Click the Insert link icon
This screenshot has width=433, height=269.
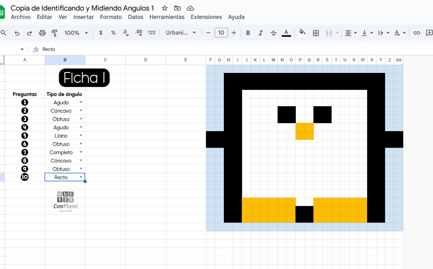417,33
